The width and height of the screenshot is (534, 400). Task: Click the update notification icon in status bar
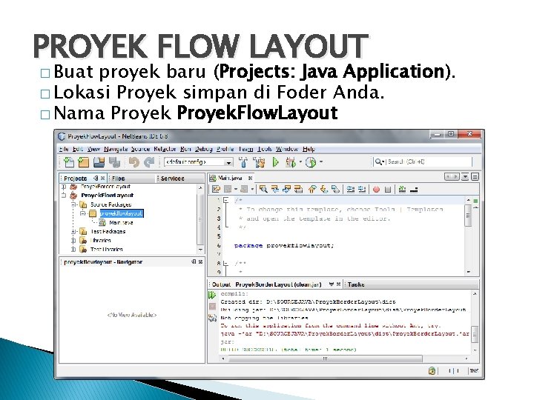(x=432, y=371)
